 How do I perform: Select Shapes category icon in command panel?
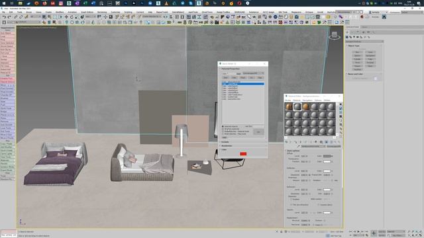[350, 37]
